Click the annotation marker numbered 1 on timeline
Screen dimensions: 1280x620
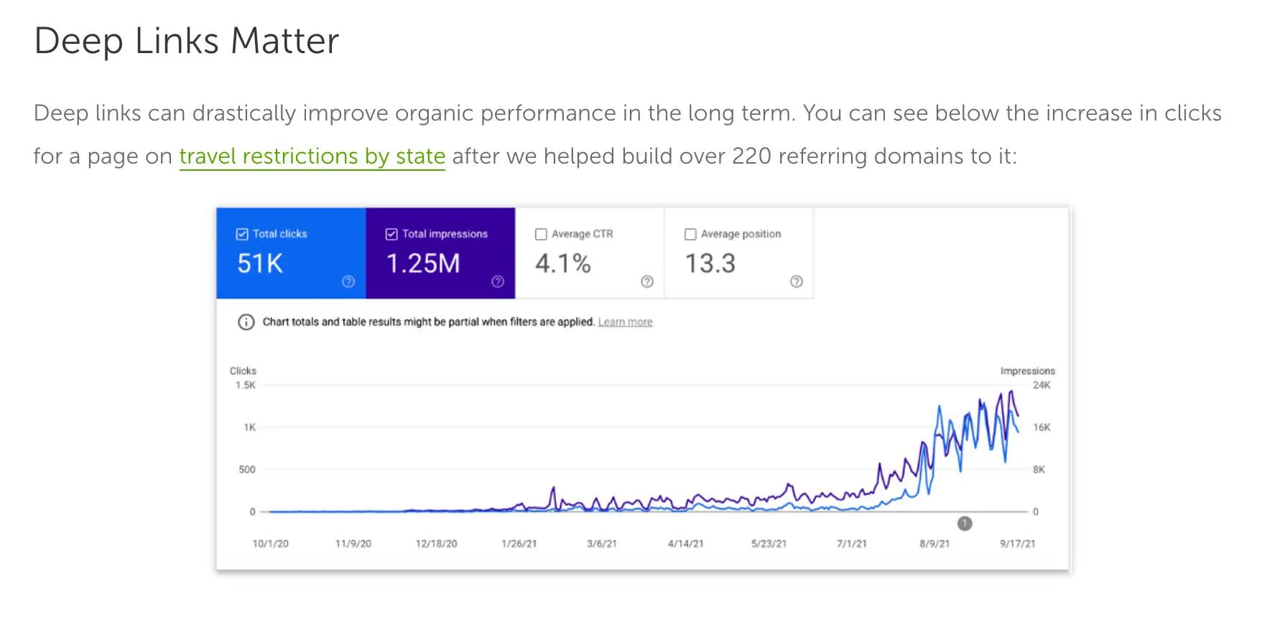pos(965,524)
